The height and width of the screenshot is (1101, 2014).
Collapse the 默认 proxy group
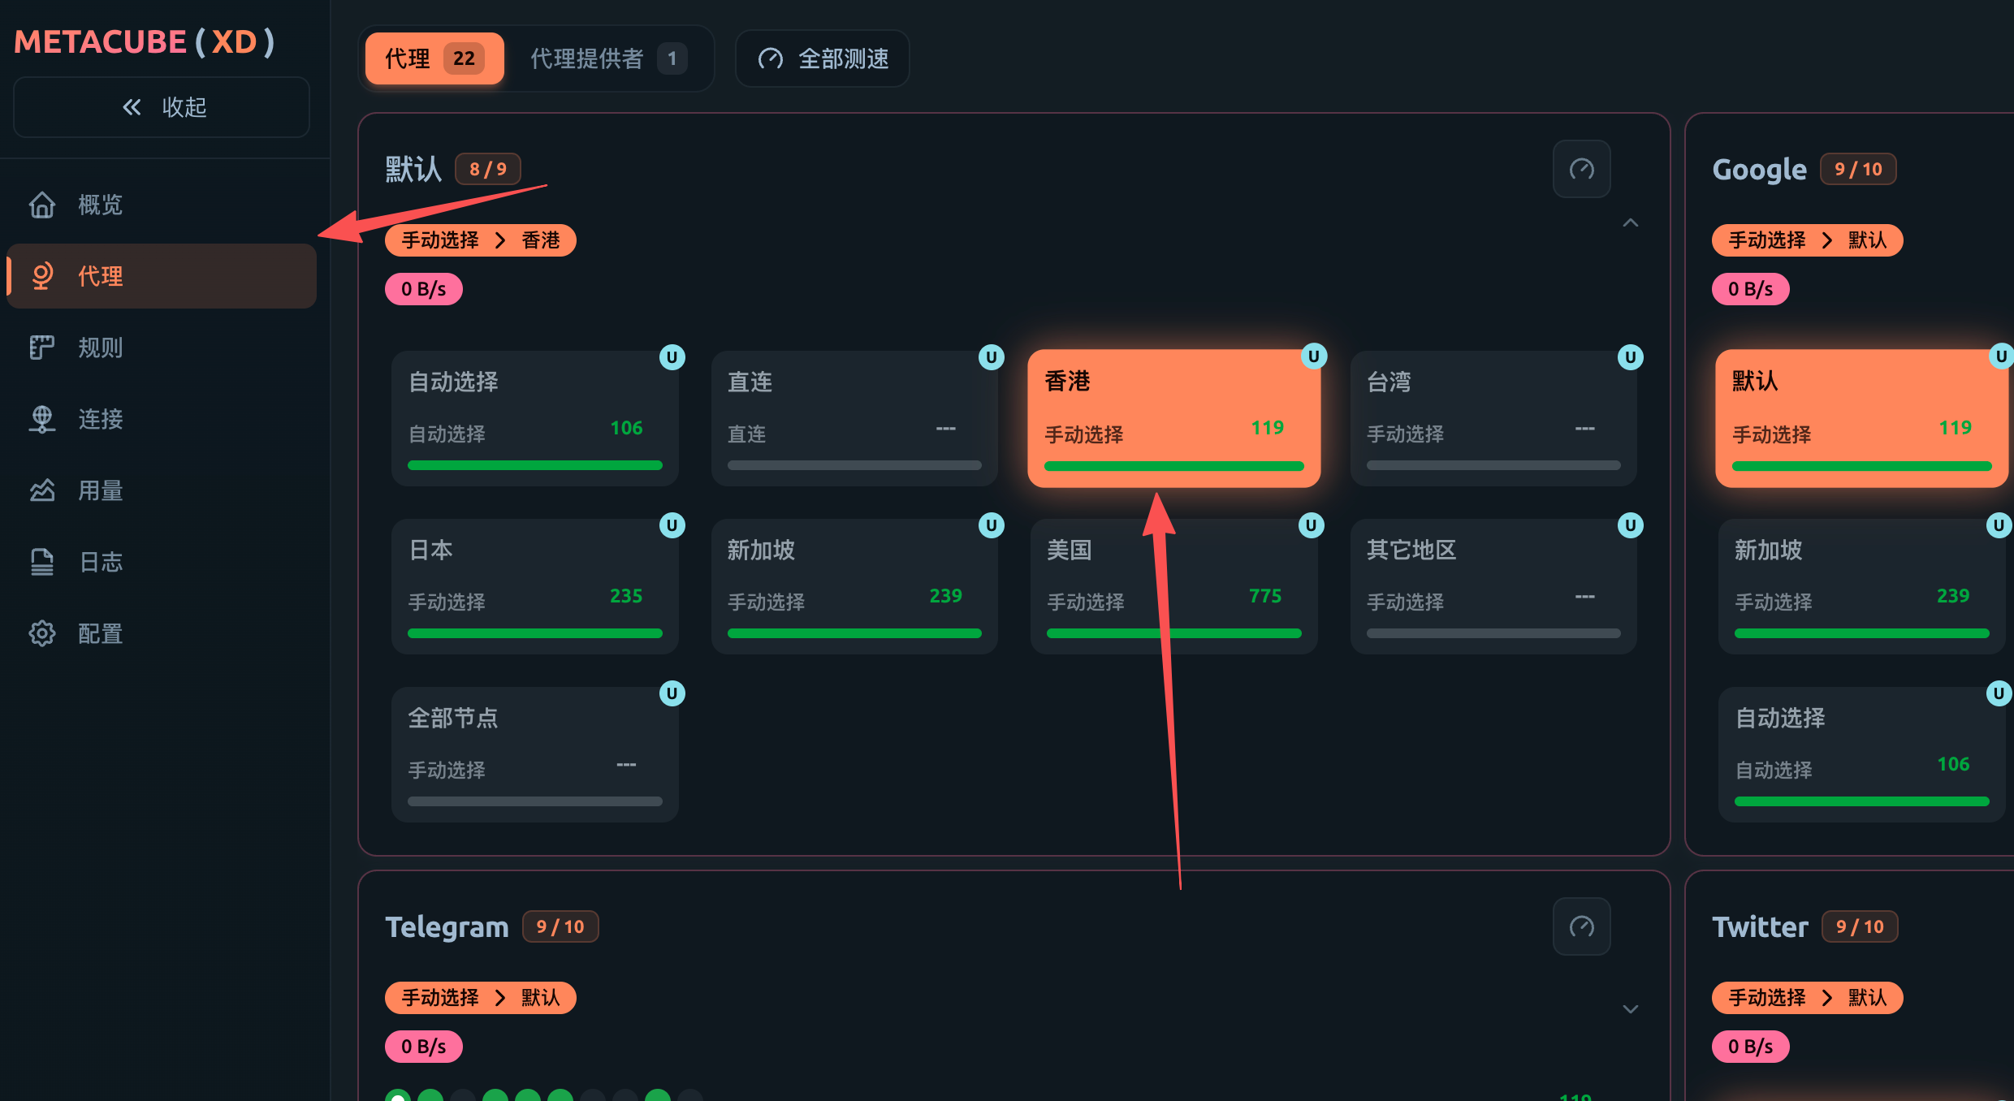point(1630,222)
